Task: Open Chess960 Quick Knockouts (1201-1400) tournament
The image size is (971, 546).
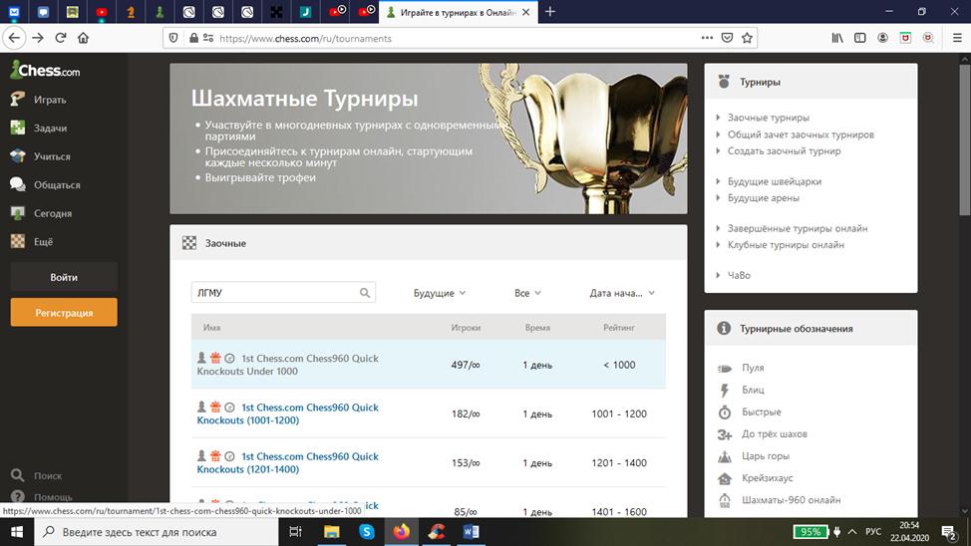Action: coord(288,462)
